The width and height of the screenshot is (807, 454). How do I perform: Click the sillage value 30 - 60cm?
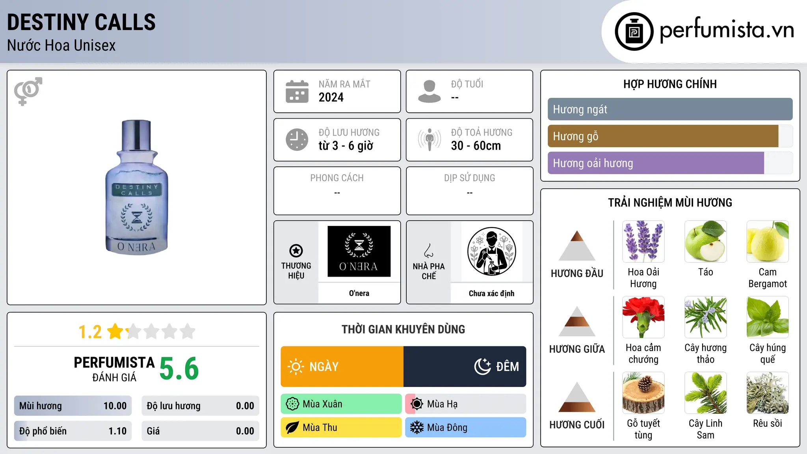[x=476, y=146]
